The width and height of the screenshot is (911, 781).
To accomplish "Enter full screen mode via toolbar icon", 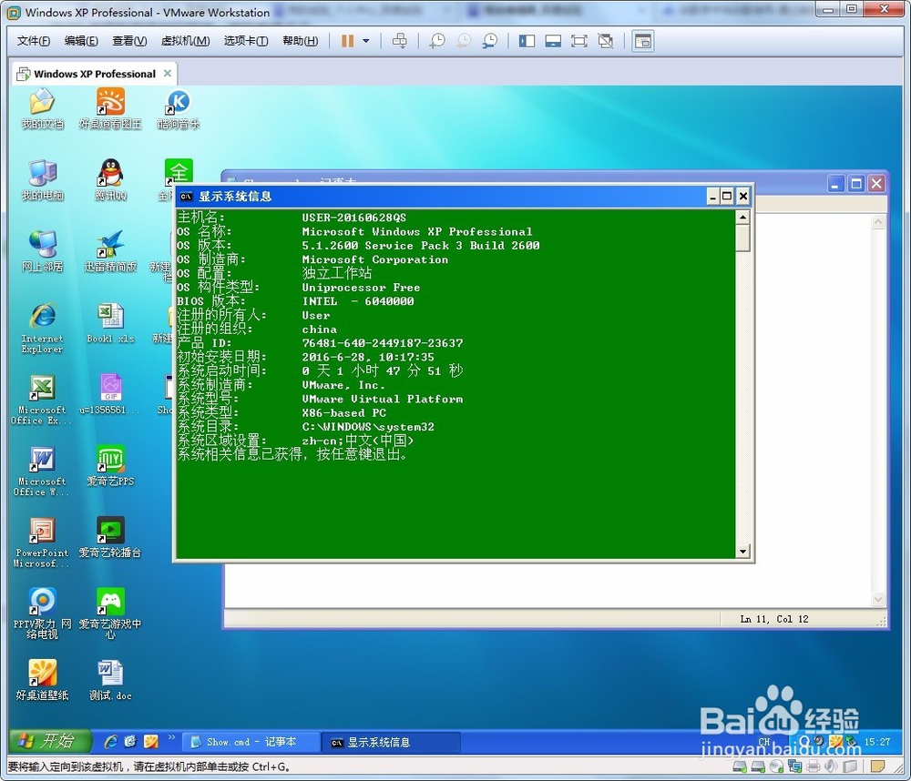I will point(579,41).
